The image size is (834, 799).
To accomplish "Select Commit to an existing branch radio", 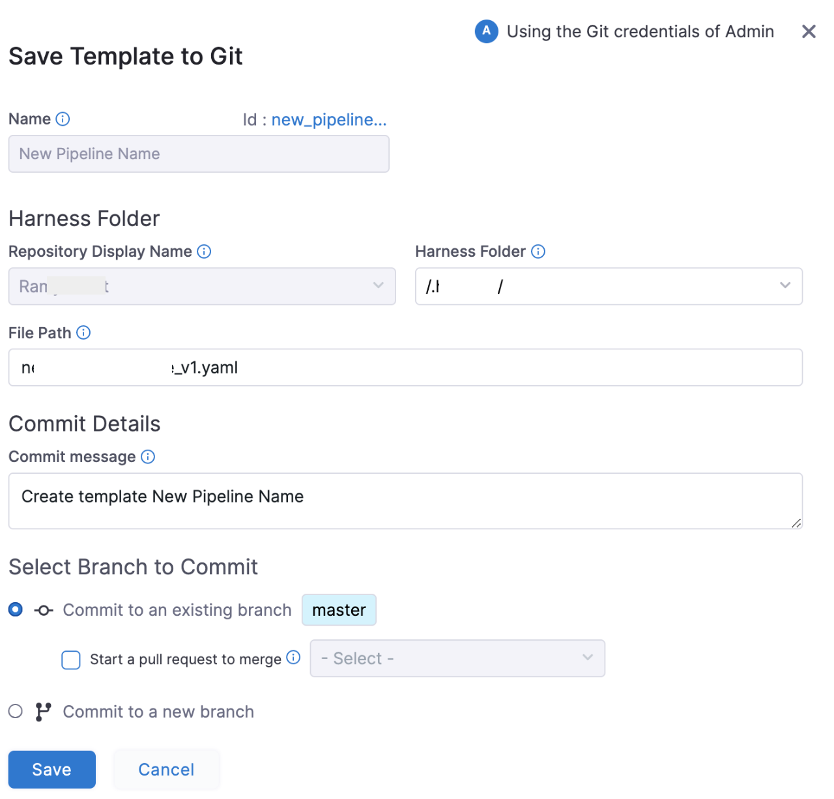I will (x=16, y=610).
